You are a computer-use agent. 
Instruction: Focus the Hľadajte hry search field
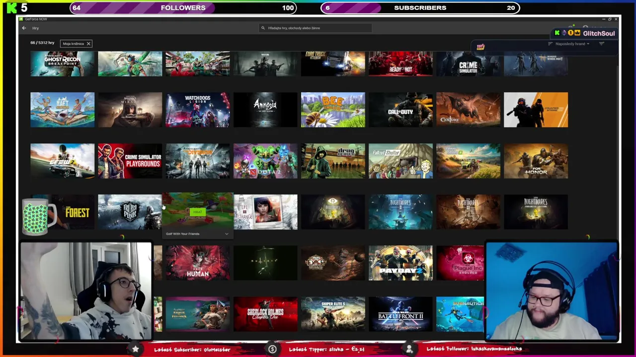(x=316, y=28)
